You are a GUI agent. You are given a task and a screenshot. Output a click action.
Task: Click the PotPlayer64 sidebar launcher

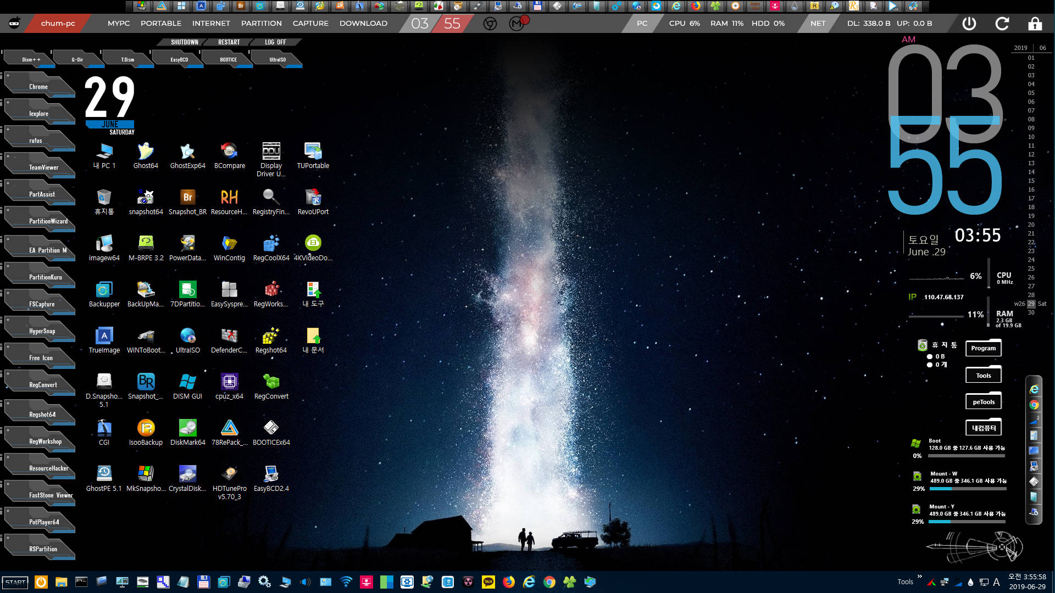tap(40, 522)
